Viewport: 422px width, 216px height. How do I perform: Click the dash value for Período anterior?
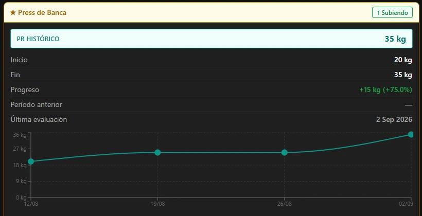click(409, 104)
